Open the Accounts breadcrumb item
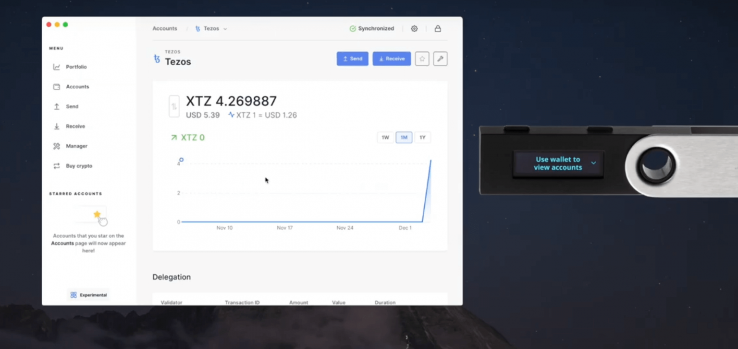Viewport: 738px width, 349px height. 165,28
